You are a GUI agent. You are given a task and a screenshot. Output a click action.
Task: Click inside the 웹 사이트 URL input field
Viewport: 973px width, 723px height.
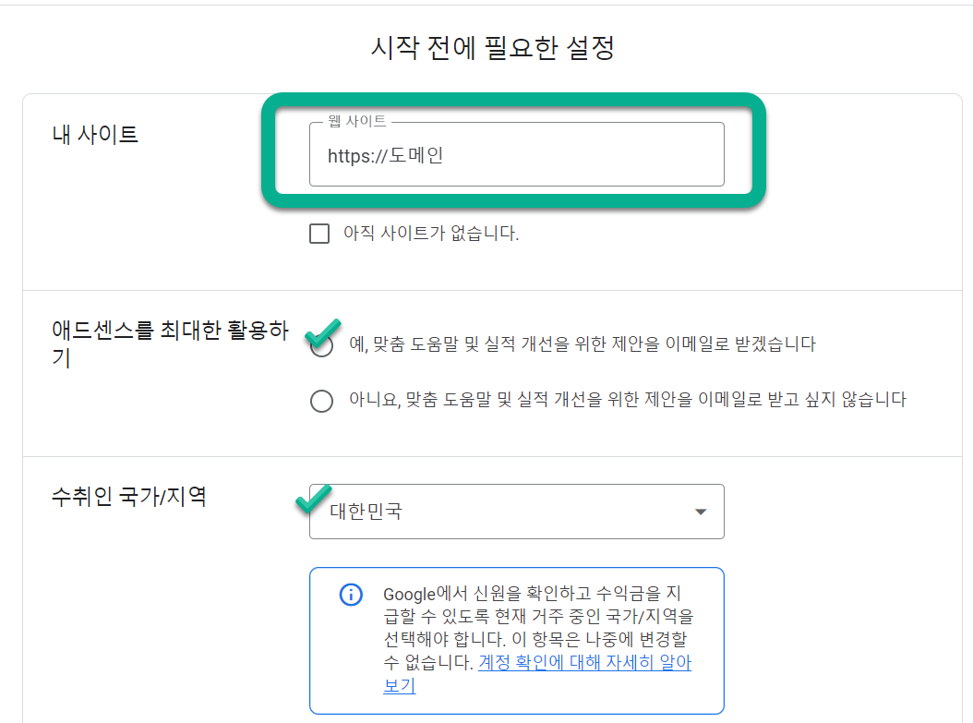point(516,154)
